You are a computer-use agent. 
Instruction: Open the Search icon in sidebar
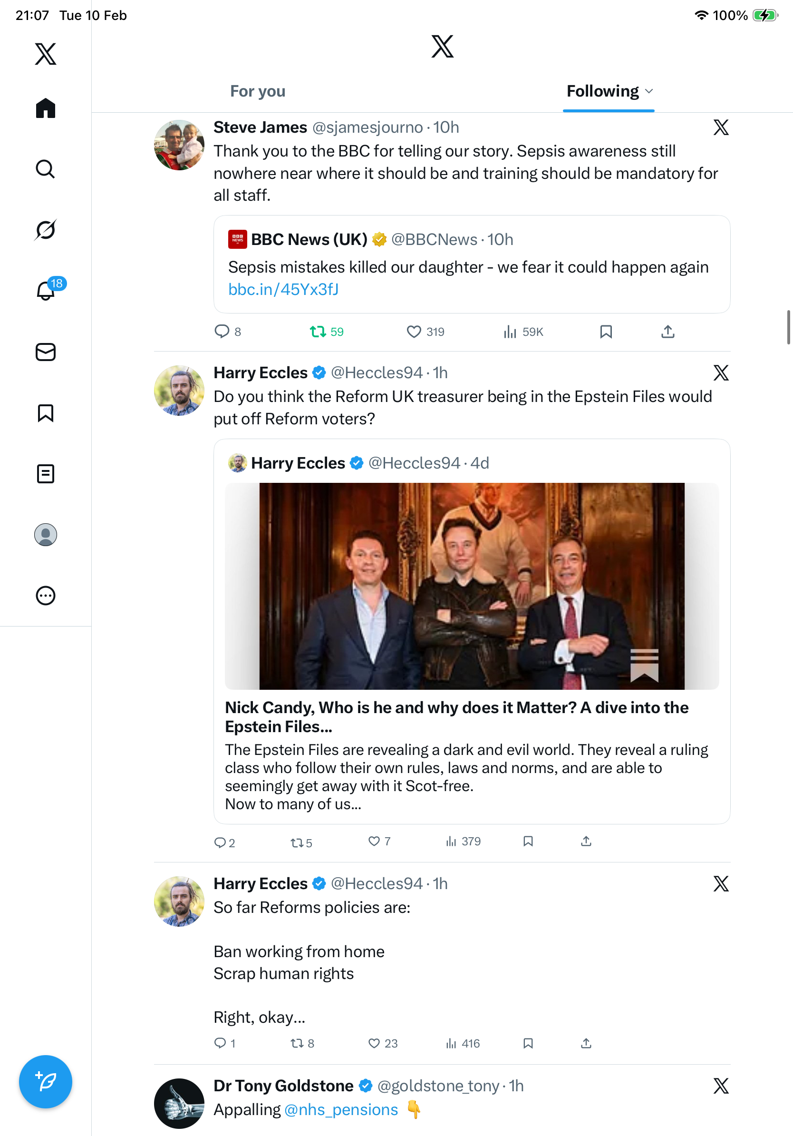pos(46,169)
